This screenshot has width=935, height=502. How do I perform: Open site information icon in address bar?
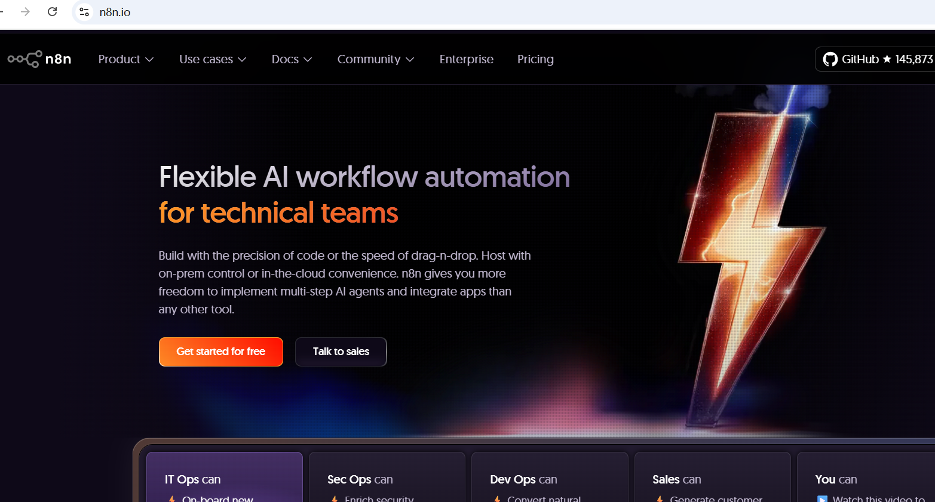[x=84, y=12]
